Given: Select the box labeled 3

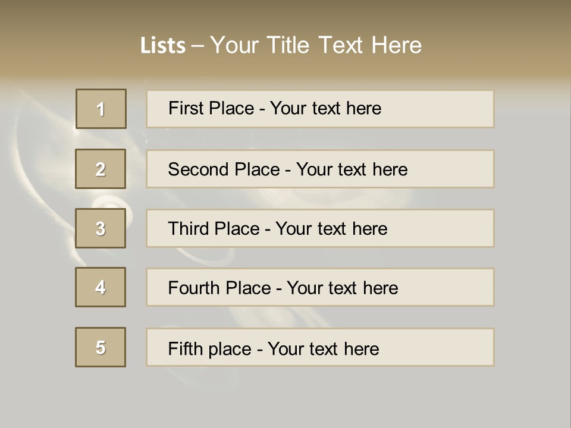Looking at the screenshot, I should [x=101, y=228].
